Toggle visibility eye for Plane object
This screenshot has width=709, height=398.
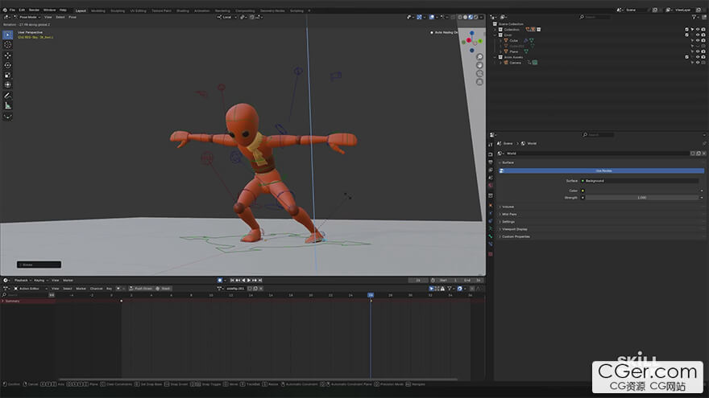698,51
